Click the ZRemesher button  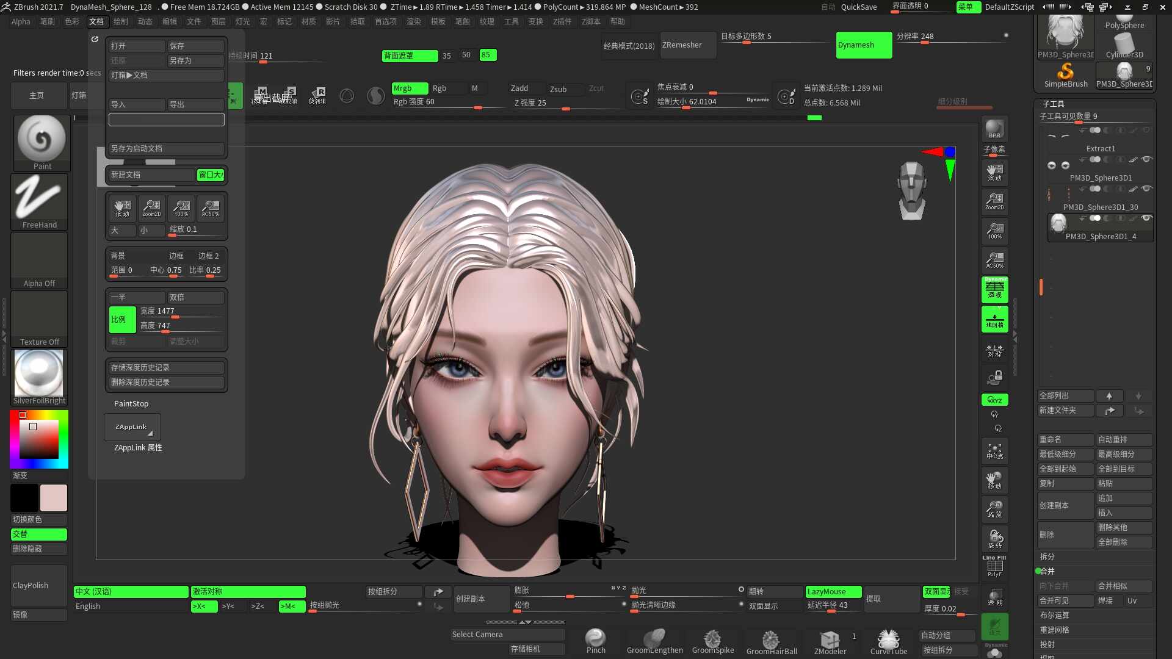click(x=688, y=45)
